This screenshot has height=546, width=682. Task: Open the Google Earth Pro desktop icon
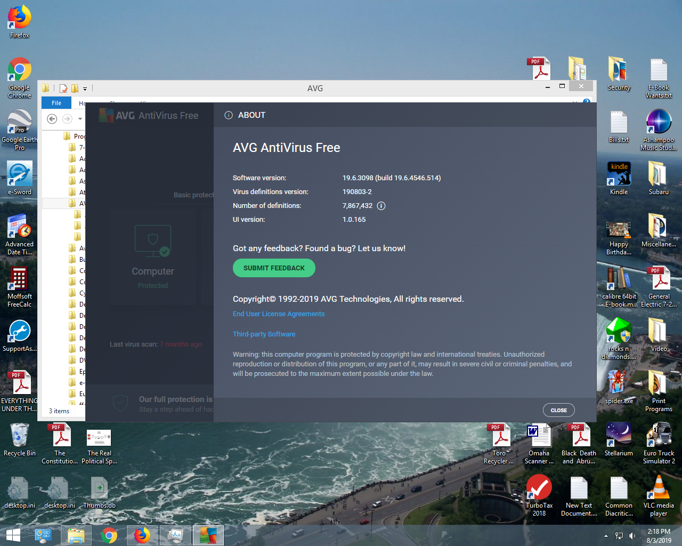(x=20, y=130)
